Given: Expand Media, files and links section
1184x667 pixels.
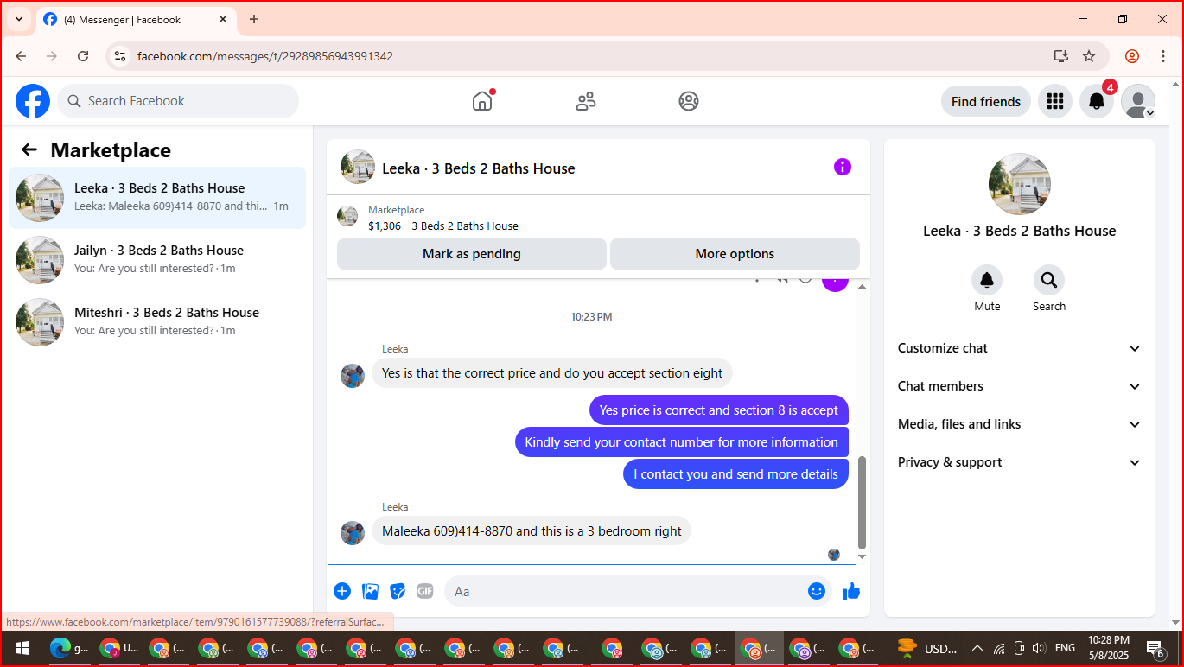Looking at the screenshot, I should tap(1020, 424).
